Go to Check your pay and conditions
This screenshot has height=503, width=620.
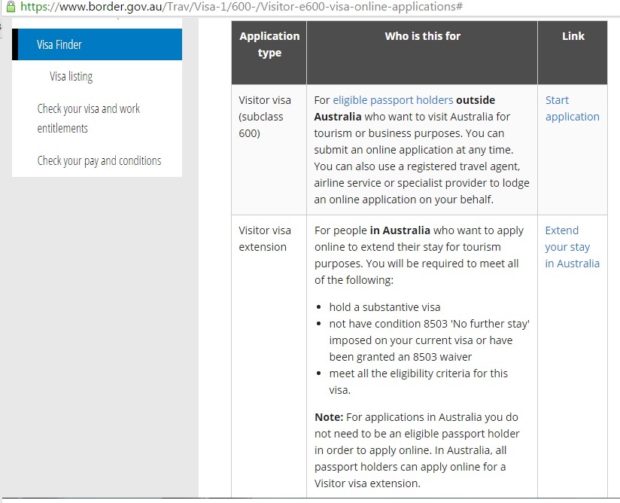tap(99, 160)
